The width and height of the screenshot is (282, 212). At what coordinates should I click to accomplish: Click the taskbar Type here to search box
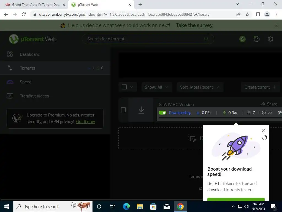click(53, 206)
